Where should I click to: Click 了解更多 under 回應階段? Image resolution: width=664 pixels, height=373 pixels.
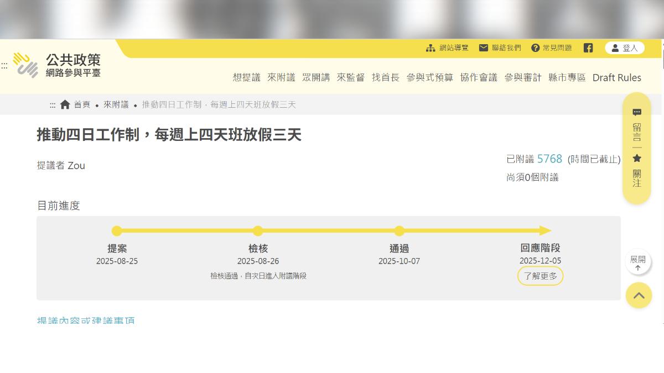(540, 276)
